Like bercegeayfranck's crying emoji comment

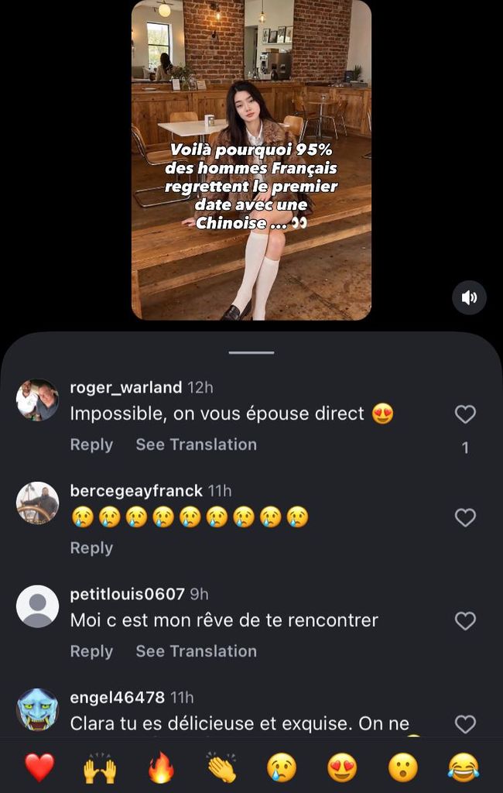point(465,517)
